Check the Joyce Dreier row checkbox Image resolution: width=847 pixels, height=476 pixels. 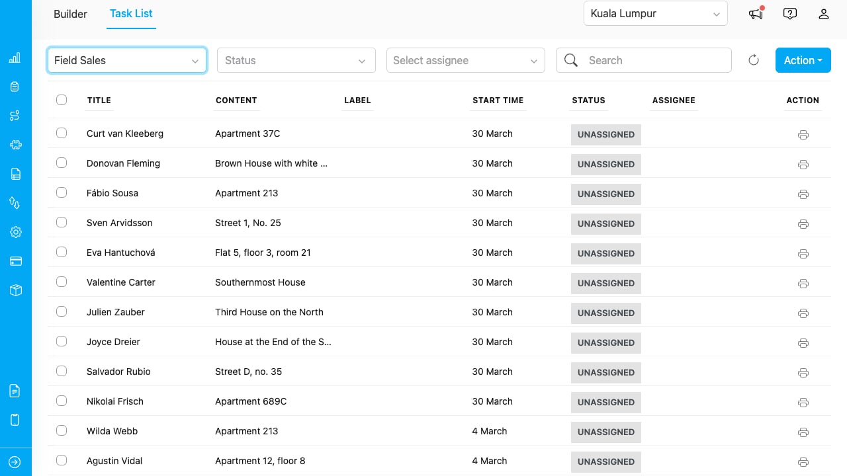coord(62,341)
